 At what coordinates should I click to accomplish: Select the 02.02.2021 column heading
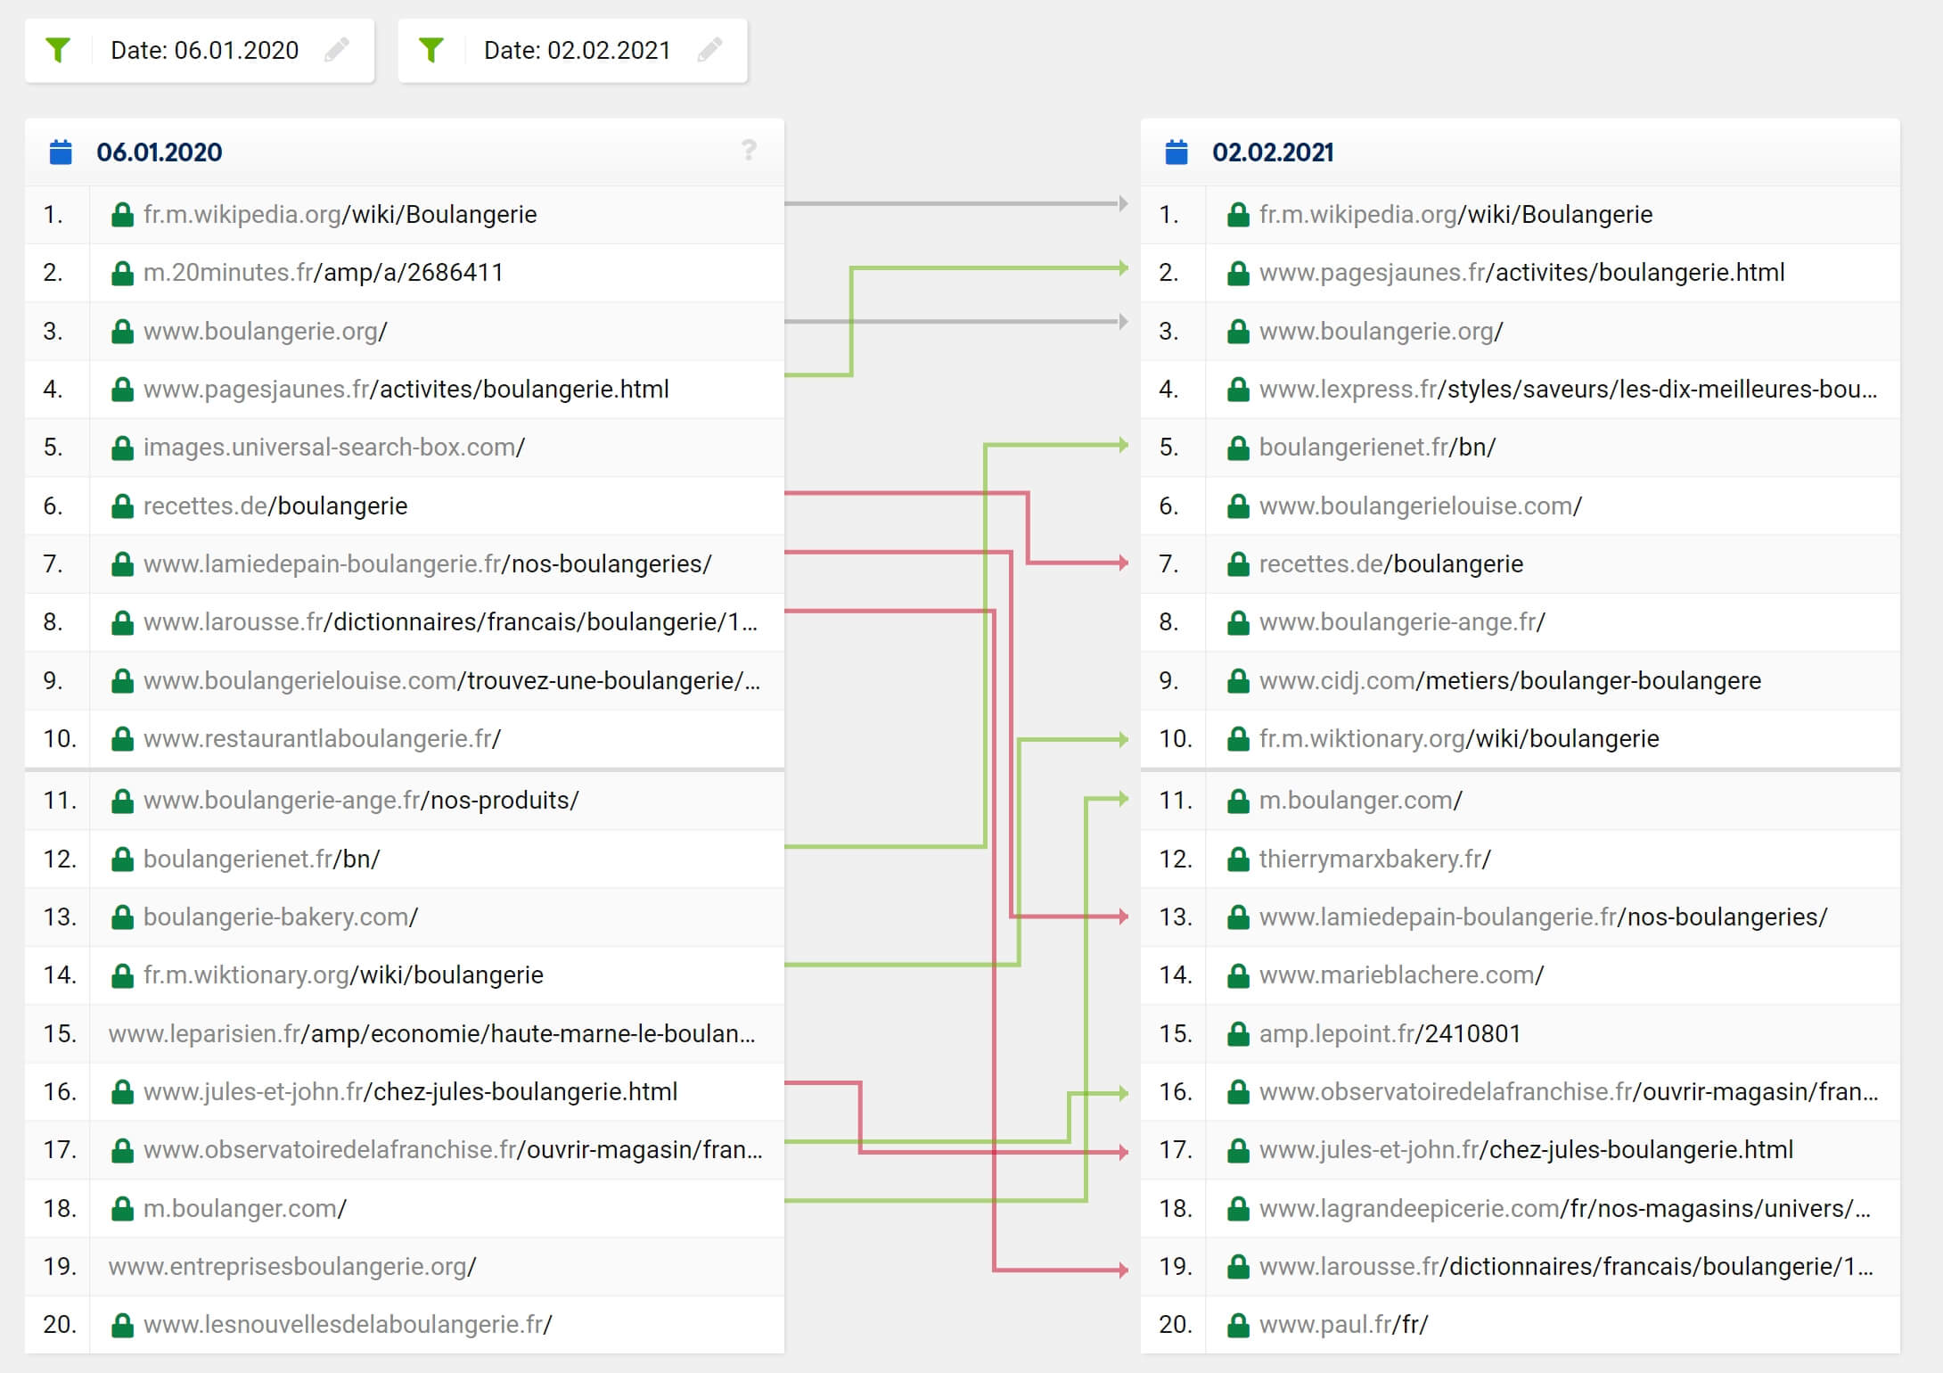pos(1273,152)
